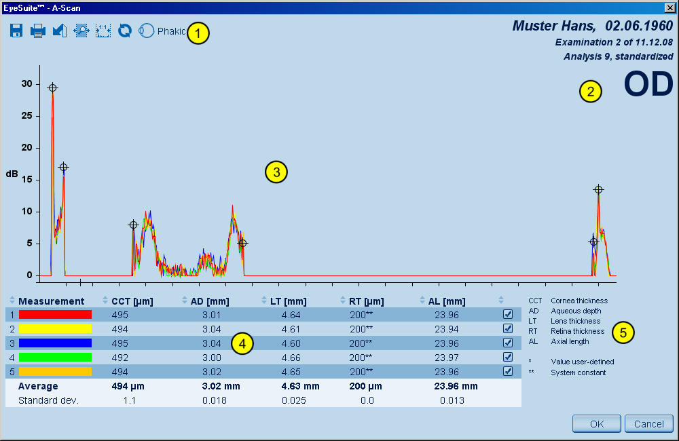Select the red color swatch of measurement 1
Image resolution: width=679 pixels, height=441 pixels.
[x=55, y=315]
